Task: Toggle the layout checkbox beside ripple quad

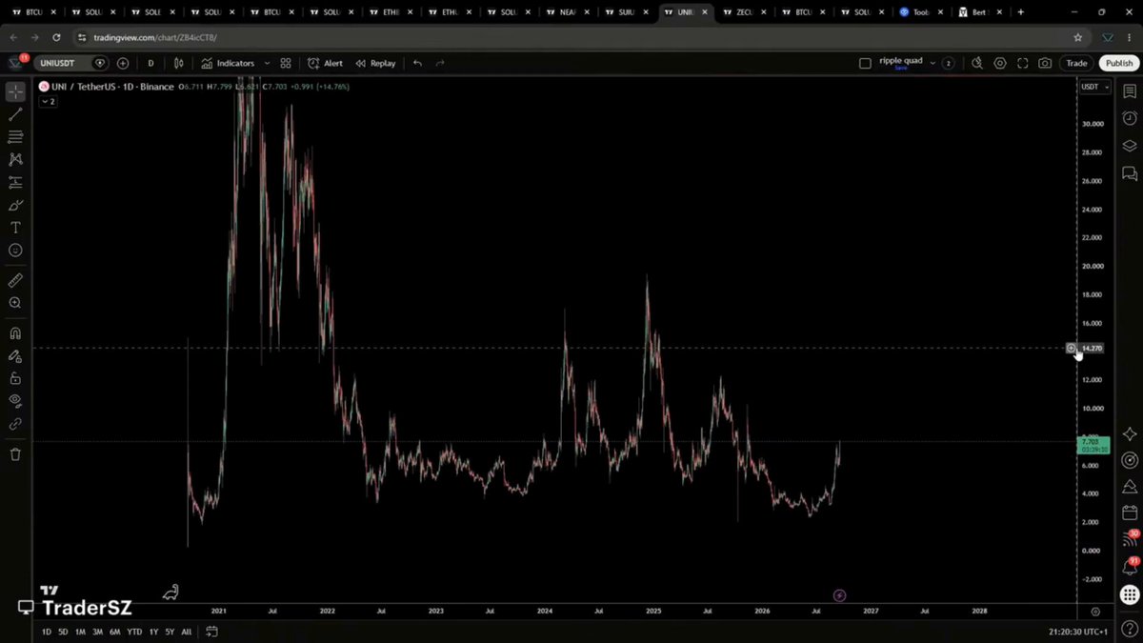Action: 865,64
